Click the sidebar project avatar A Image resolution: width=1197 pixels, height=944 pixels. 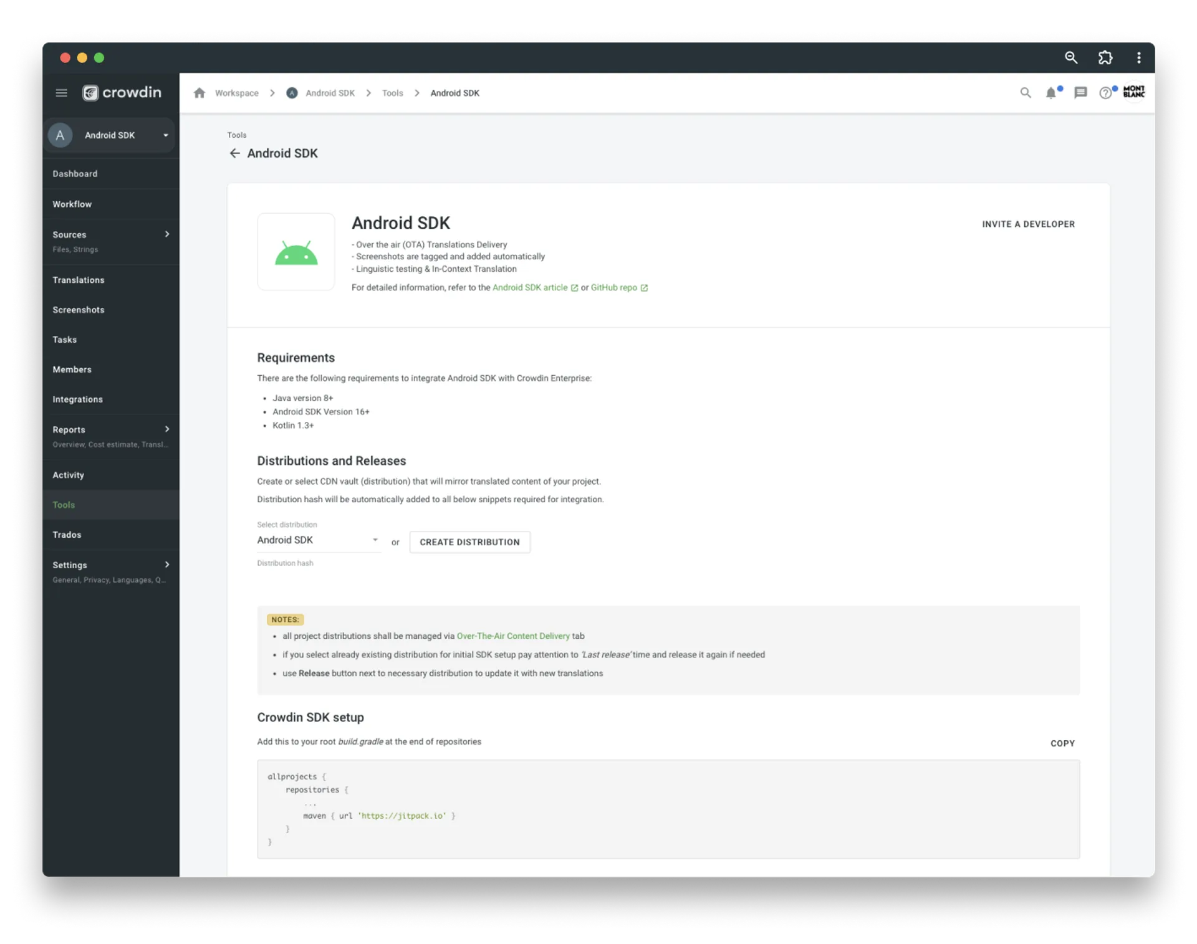60,135
